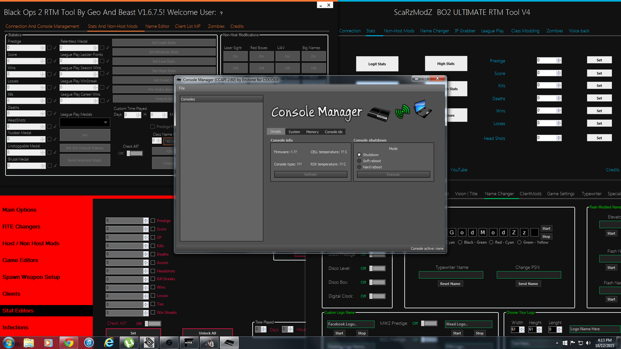Viewport: 621px width, 349px height.
Task: Click the Facebook Logo text field
Action: 350,324
